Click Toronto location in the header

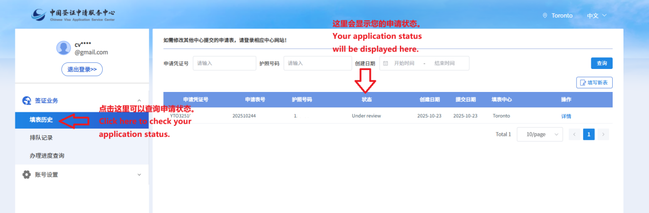coord(562,15)
